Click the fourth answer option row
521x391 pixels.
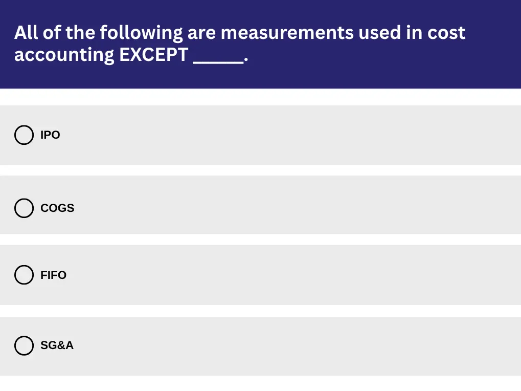click(x=261, y=345)
